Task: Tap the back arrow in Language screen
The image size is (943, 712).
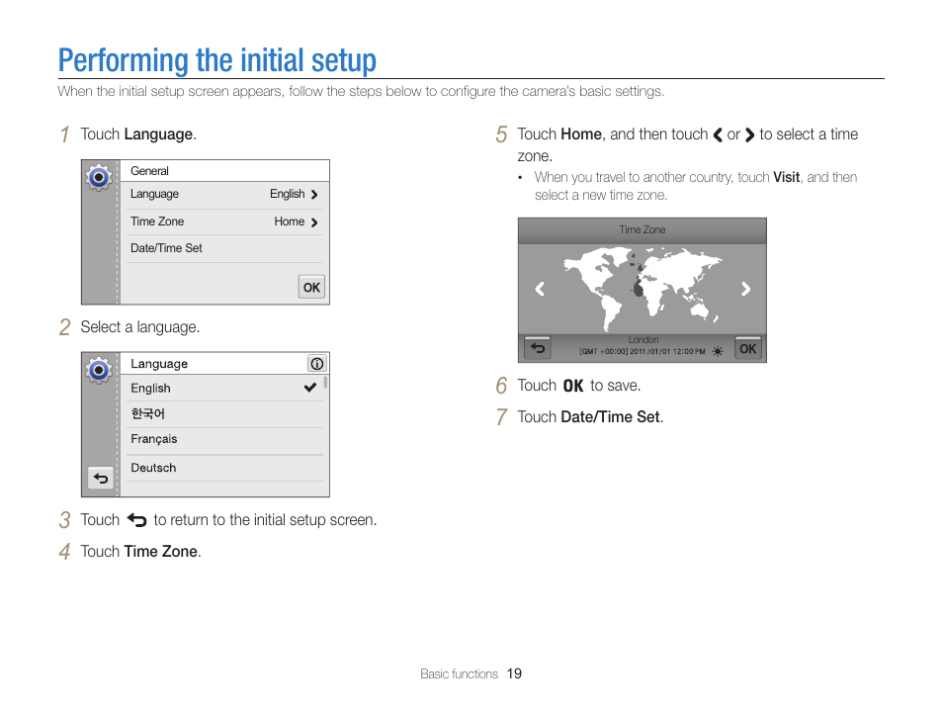Action: [101, 479]
